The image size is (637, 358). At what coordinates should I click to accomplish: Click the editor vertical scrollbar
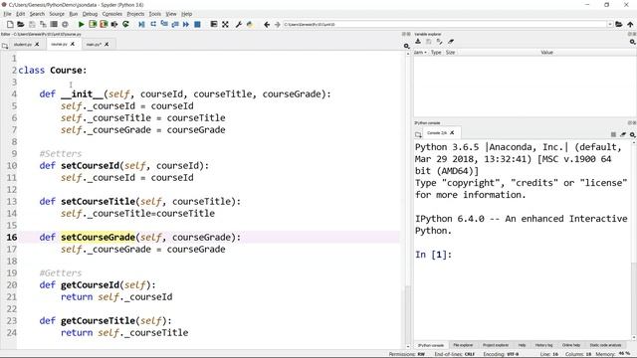point(408,199)
